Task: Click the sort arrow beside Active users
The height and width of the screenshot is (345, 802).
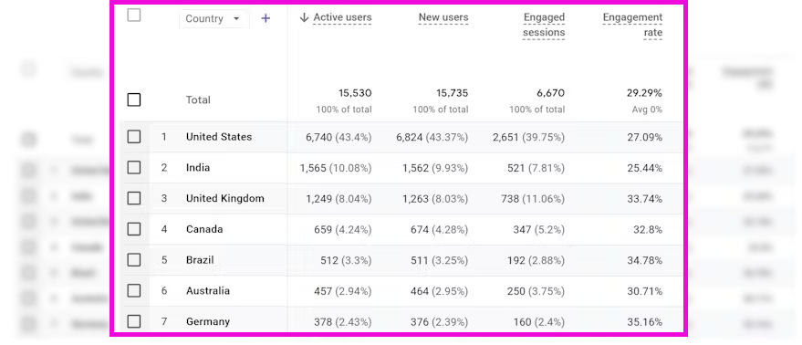Action: (x=305, y=17)
